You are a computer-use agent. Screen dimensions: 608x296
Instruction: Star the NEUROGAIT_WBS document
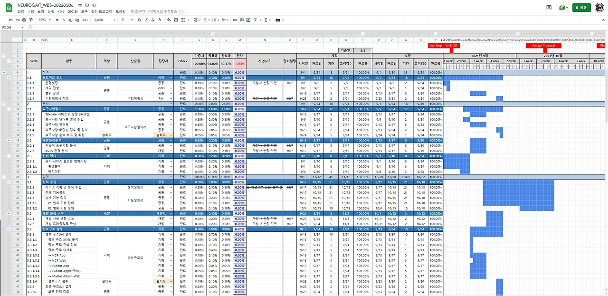(80, 5)
